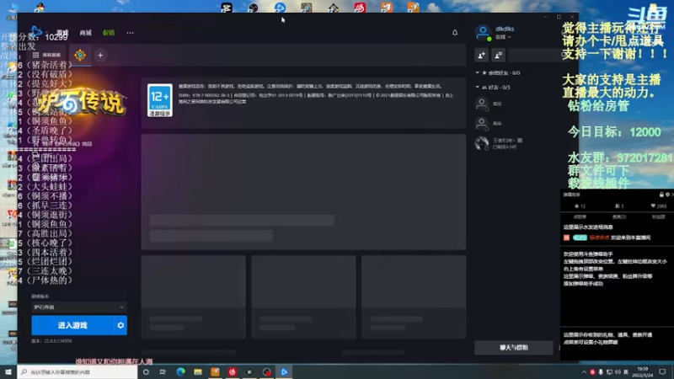Expand the 在线 online status dropdown
The image size is (674, 379).
pos(503,37)
